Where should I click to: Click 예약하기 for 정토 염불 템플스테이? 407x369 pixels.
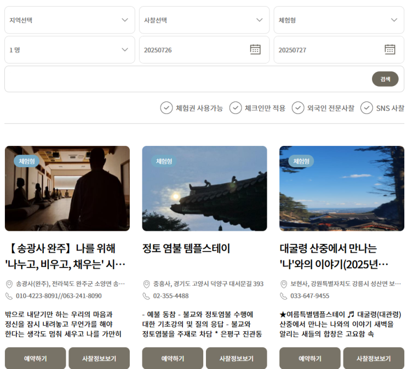click(173, 359)
